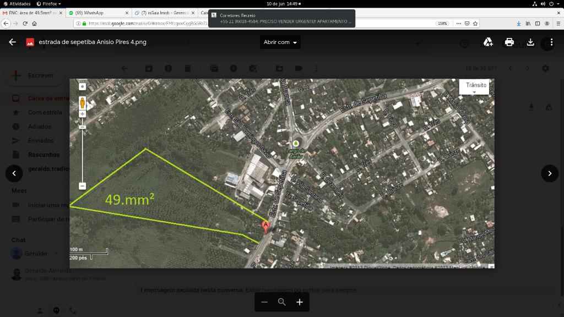Open the clock and calendar panel
The image size is (564, 317).
tap(284, 4)
